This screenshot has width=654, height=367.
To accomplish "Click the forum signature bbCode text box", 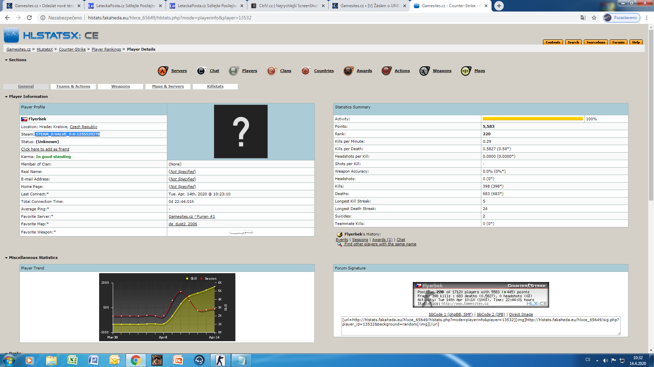I will point(480,326).
